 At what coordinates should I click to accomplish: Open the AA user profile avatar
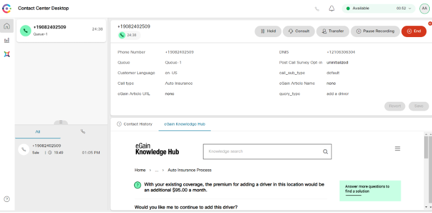coord(424,8)
